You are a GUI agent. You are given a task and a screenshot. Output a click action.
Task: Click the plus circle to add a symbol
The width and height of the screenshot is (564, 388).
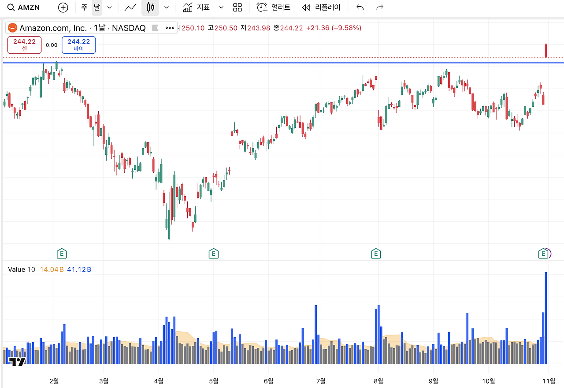[x=63, y=7]
